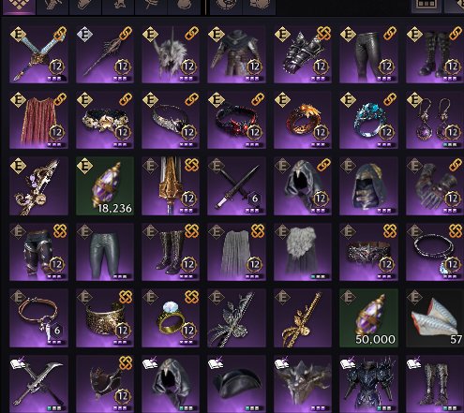This screenshot has width=464, height=413.
Task: Pick the orange dragon ring
Action: (303, 120)
